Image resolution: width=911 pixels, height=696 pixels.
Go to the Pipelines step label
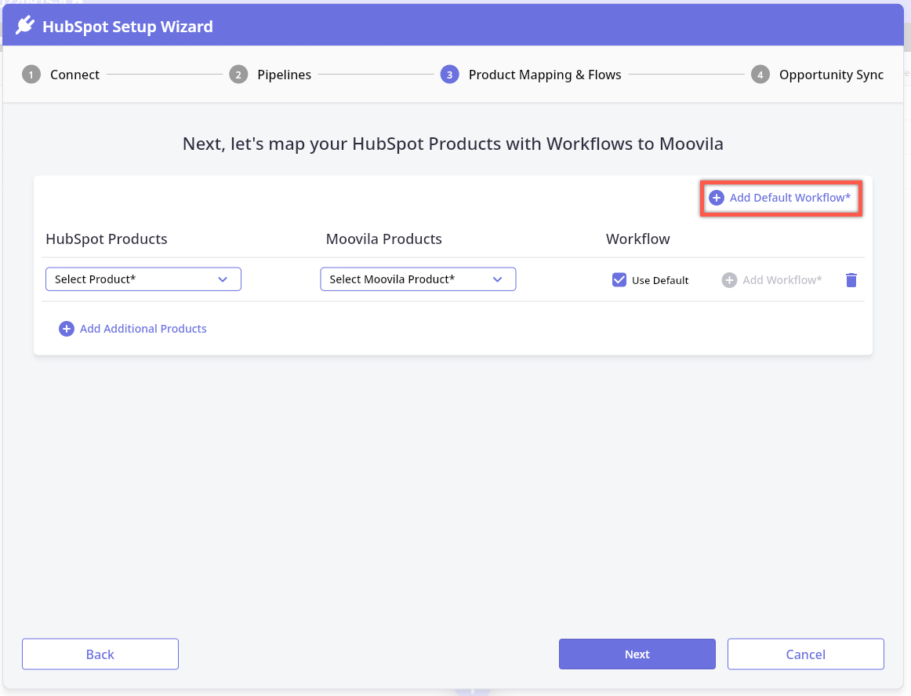click(284, 75)
